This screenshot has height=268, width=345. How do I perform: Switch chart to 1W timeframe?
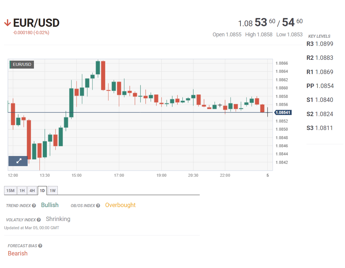coord(53,190)
